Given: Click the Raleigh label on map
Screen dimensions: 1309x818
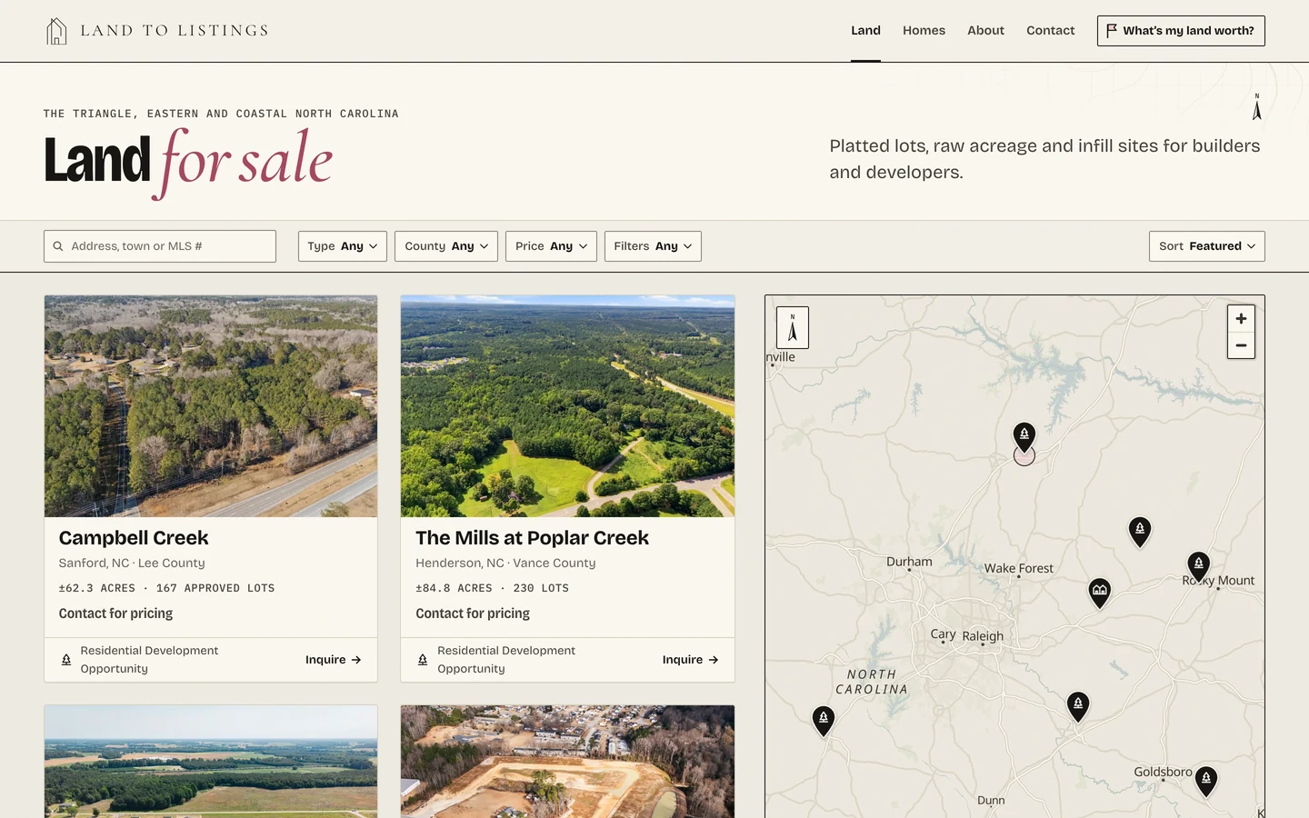Looking at the screenshot, I should pyautogui.click(x=983, y=636).
